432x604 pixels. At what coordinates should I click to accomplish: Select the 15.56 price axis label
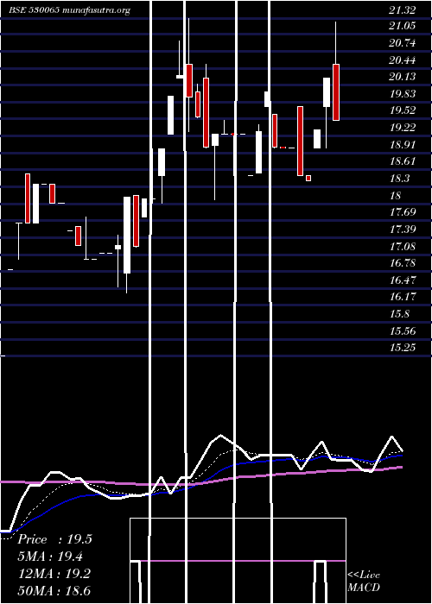[403, 330]
